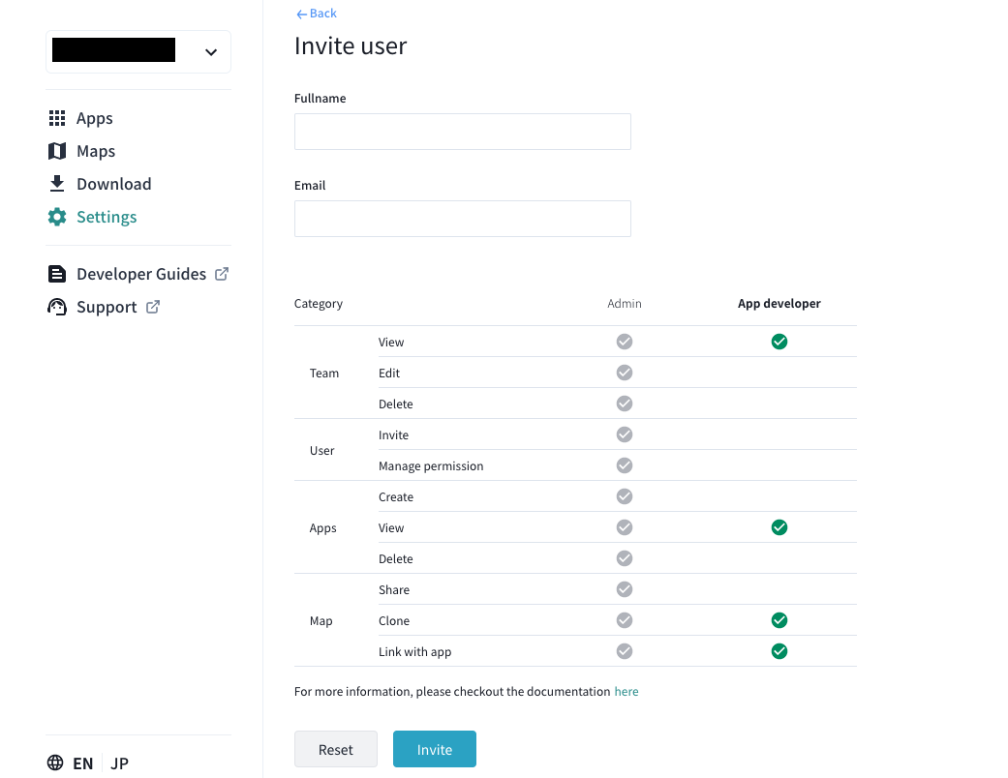
Task: Open Apps in the sidebar
Action: [x=95, y=118]
